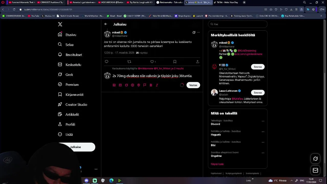The width and height of the screenshot is (327, 184).
Task: Click the flag icon in the reply toolbar
Action: click(x=145, y=85)
